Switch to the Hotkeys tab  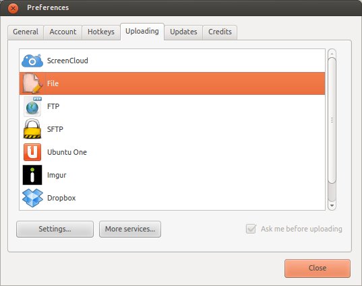(101, 32)
